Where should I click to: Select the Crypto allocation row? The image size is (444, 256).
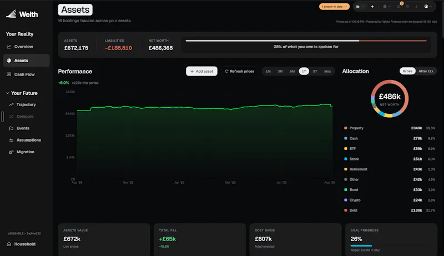point(390,200)
